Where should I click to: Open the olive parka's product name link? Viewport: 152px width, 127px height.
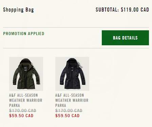(26, 100)
